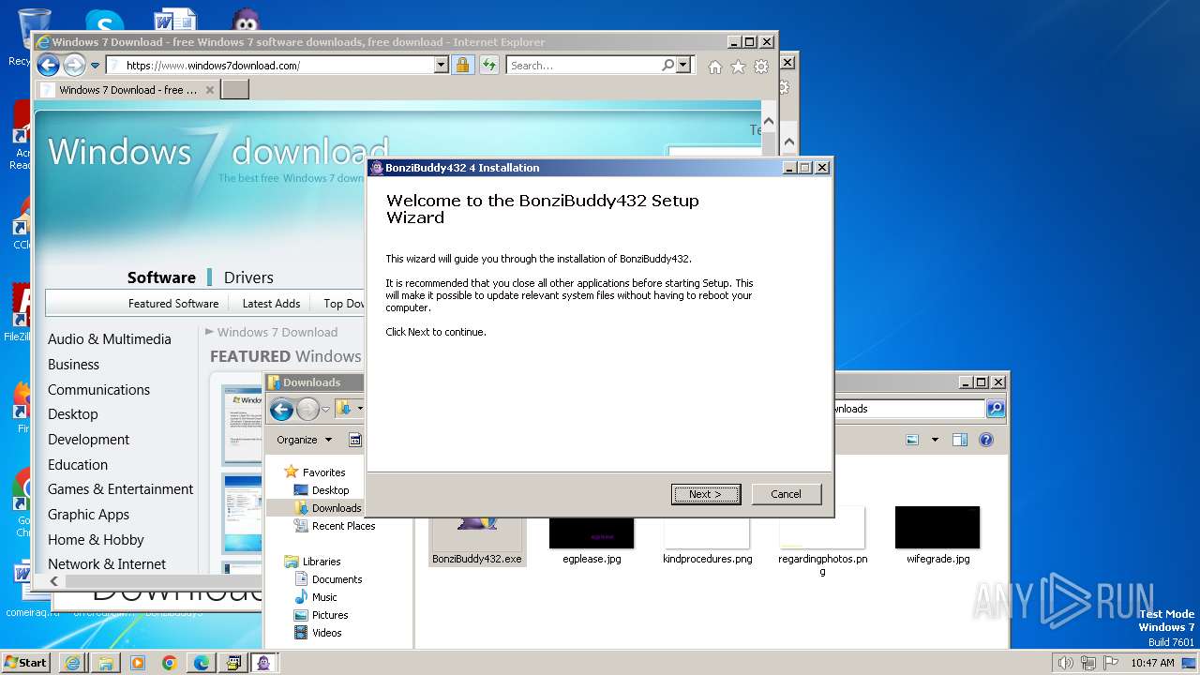This screenshot has height=675, width=1200.
Task: Open Network & Internet category
Action: [107, 564]
